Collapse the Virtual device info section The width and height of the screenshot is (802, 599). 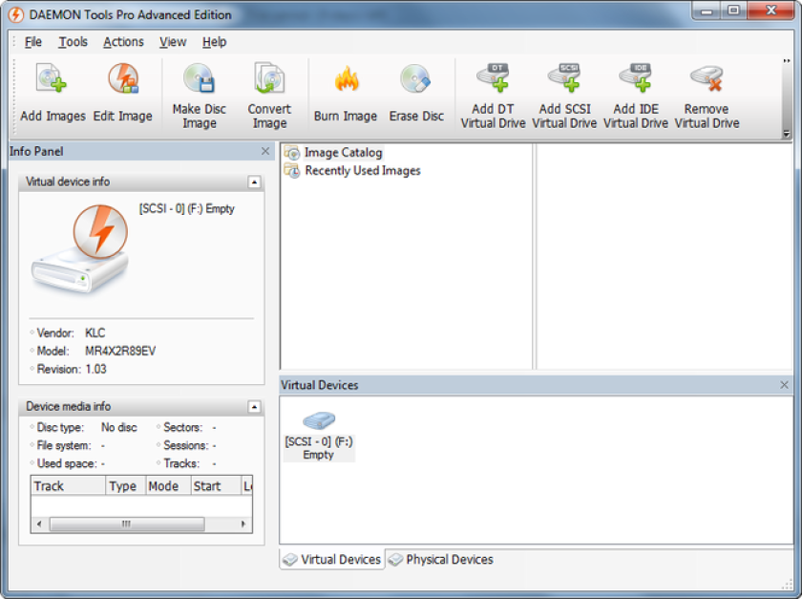coord(254,182)
